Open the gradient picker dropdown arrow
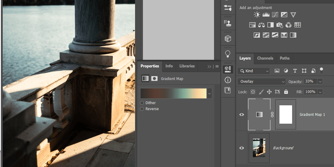Screen dimensions: 334x167 210,94
